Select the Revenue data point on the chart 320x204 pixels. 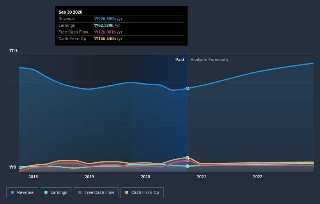click(187, 88)
